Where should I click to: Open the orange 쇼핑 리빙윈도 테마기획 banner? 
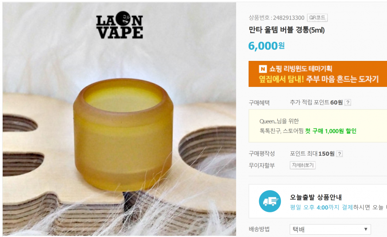pyautogui.click(x=318, y=74)
